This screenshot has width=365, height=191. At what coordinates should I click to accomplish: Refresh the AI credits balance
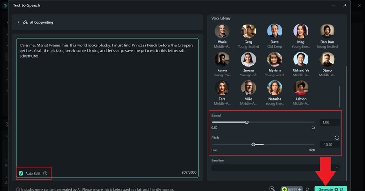click(307, 189)
